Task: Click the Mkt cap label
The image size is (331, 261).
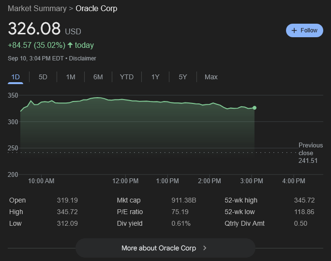Action: [x=129, y=200]
